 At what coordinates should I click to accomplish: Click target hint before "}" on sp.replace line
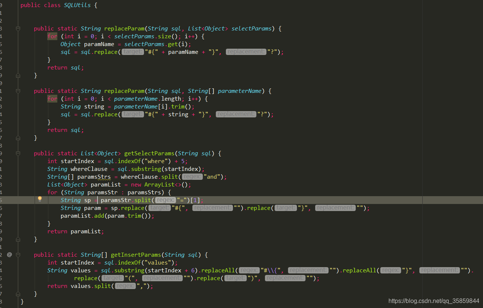tap(285, 208)
